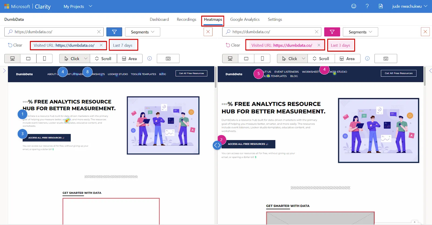This screenshot has height=225, width=432.
Task: Click the hero illustration in left preview
Action: tap(163, 125)
